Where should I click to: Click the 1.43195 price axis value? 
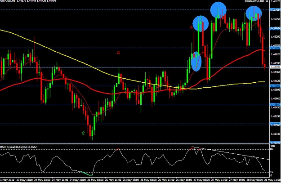tap(276, 116)
